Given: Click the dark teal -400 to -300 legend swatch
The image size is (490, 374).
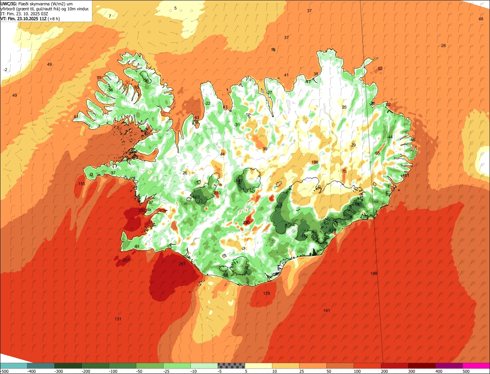Looking at the screenshot, I should [41, 366].
